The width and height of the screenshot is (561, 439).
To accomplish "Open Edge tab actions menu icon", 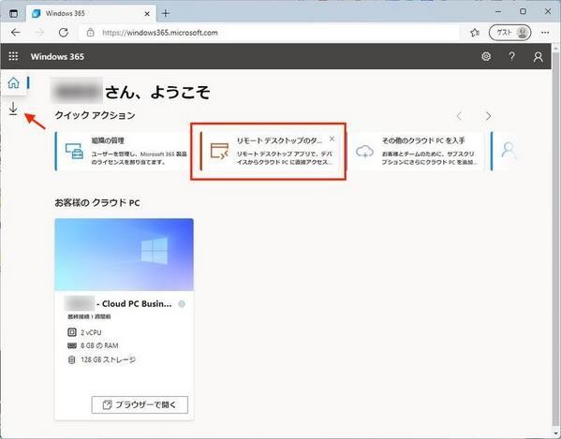I will pos(14,14).
